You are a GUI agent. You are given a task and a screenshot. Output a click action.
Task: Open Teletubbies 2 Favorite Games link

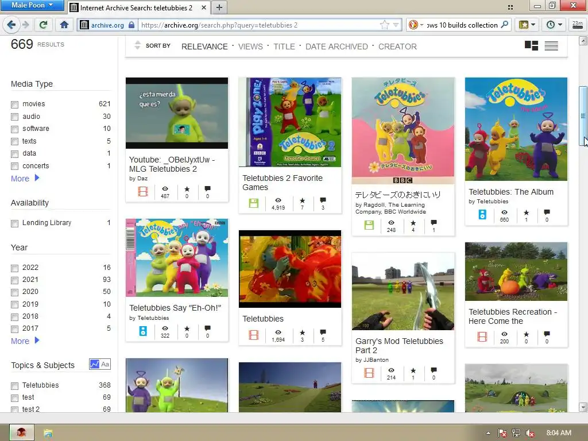[282, 183]
